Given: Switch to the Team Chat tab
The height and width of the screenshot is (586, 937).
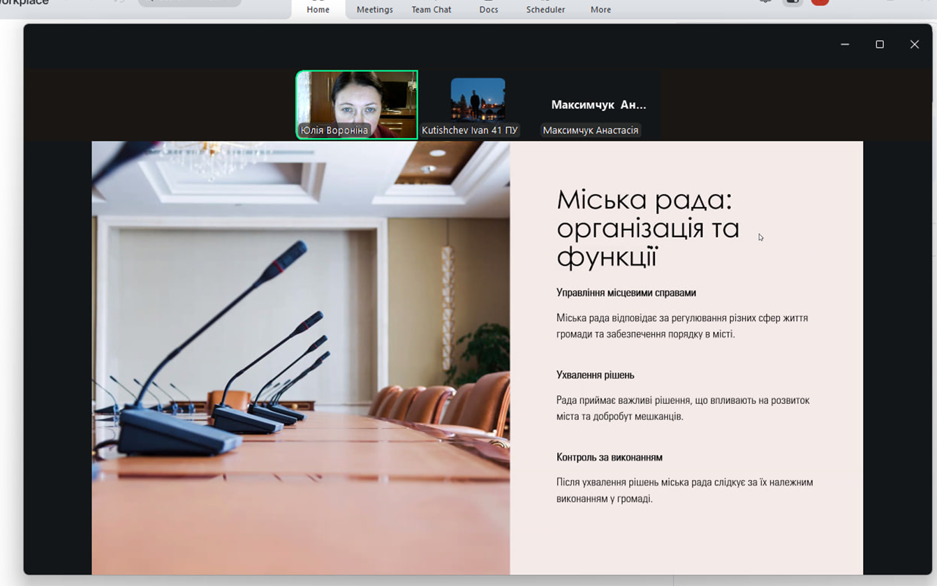Looking at the screenshot, I should click(431, 9).
